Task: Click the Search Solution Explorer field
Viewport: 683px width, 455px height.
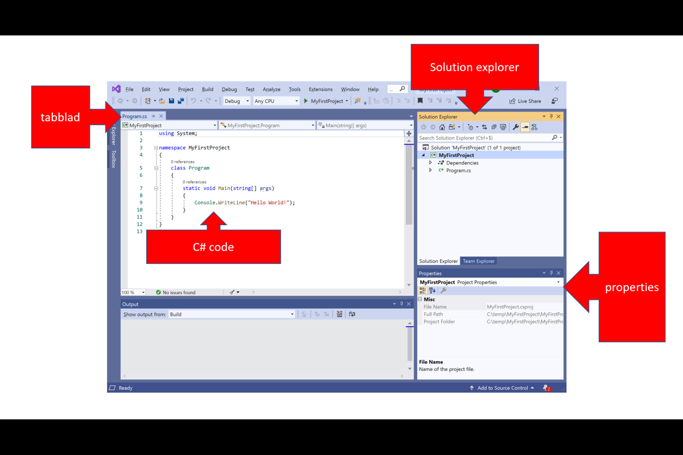Action: click(484, 138)
